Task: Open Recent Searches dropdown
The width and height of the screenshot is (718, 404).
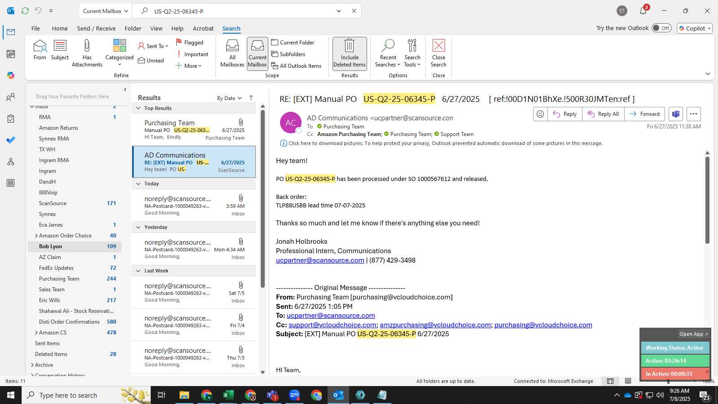Action: (x=388, y=53)
